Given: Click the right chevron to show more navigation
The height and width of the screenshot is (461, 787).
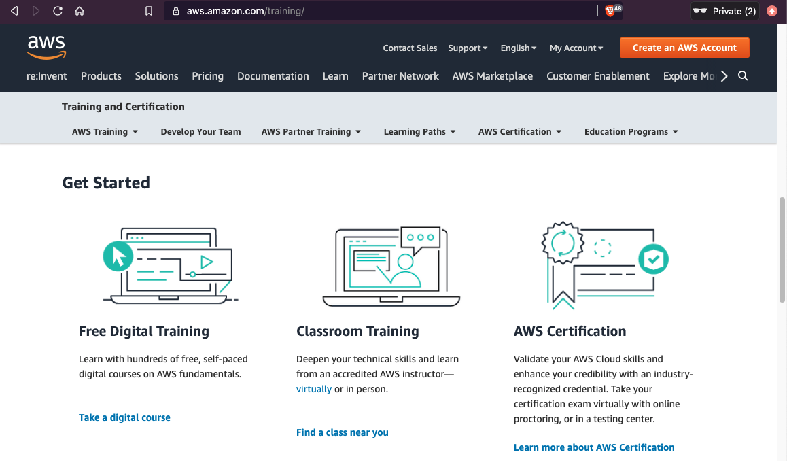Looking at the screenshot, I should pos(724,76).
